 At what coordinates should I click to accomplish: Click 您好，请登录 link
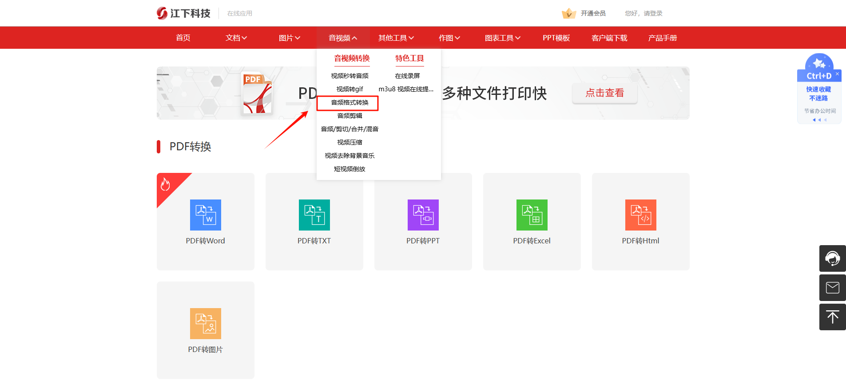[x=643, y=13]
